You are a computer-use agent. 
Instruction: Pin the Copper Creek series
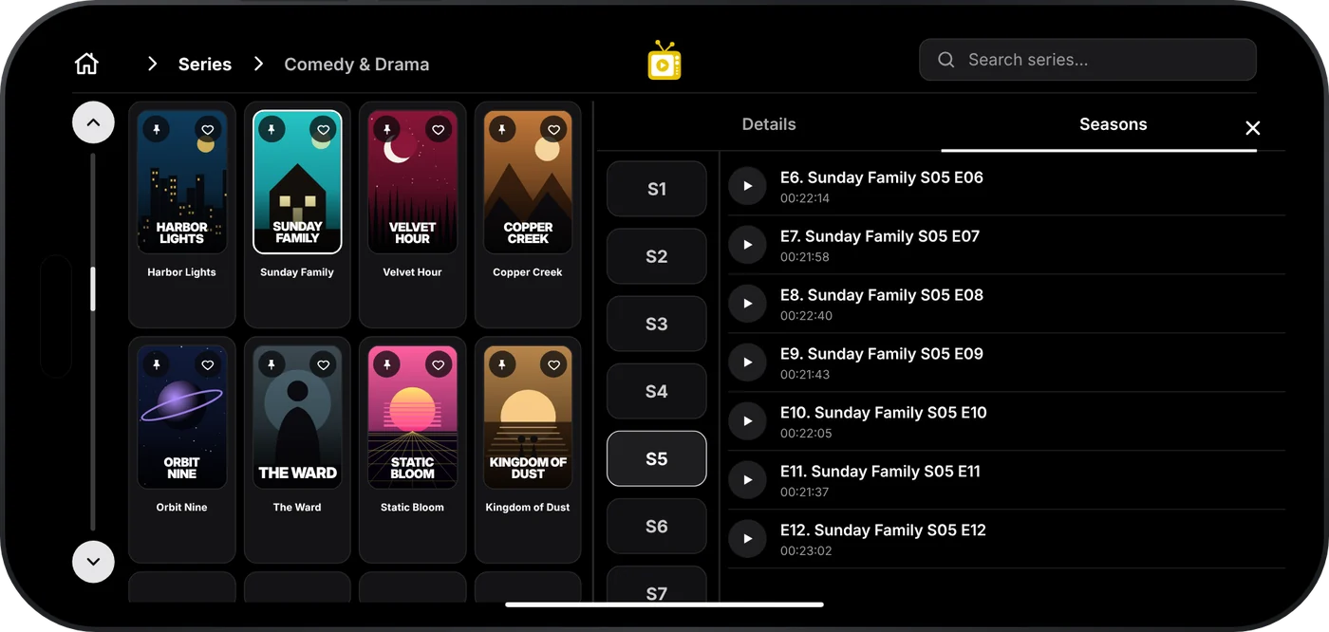502,129
